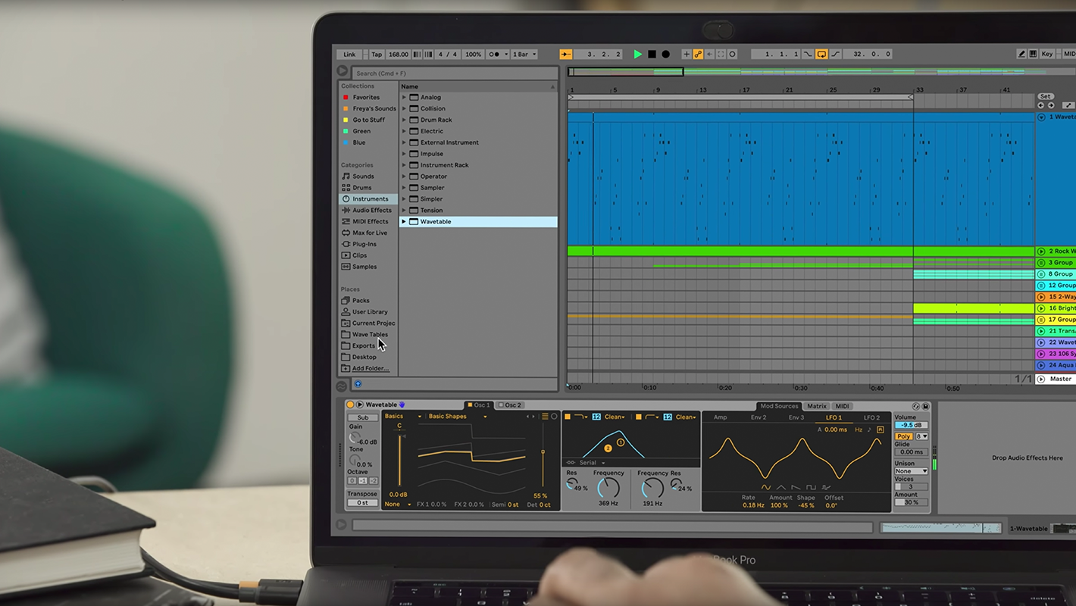Screen dimensions: 1076x606
Task: Open the Unison mode dropdown
Action: point(910,471)
